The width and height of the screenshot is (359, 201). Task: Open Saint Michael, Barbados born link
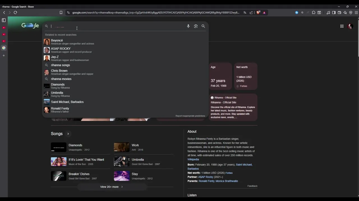tap(220, 167)
